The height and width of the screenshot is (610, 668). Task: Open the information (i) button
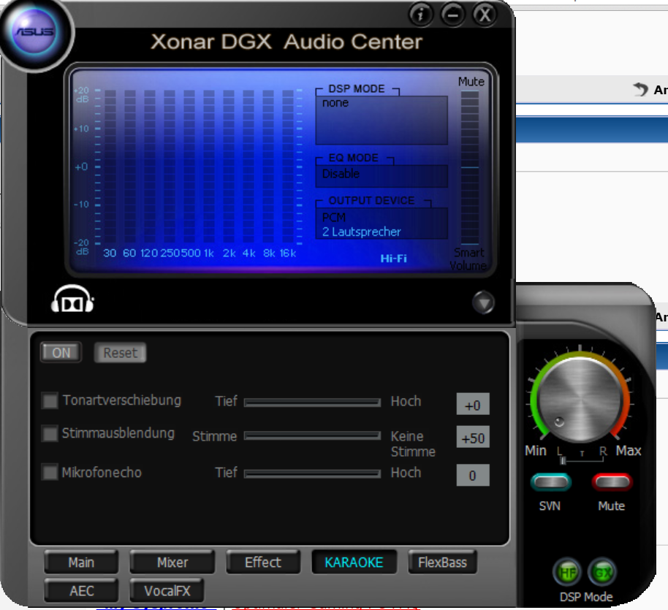point(421,15)
